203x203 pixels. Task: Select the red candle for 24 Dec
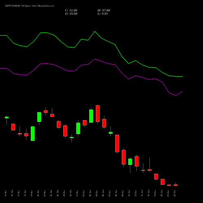pyautogui.click(x=52, y=115)
